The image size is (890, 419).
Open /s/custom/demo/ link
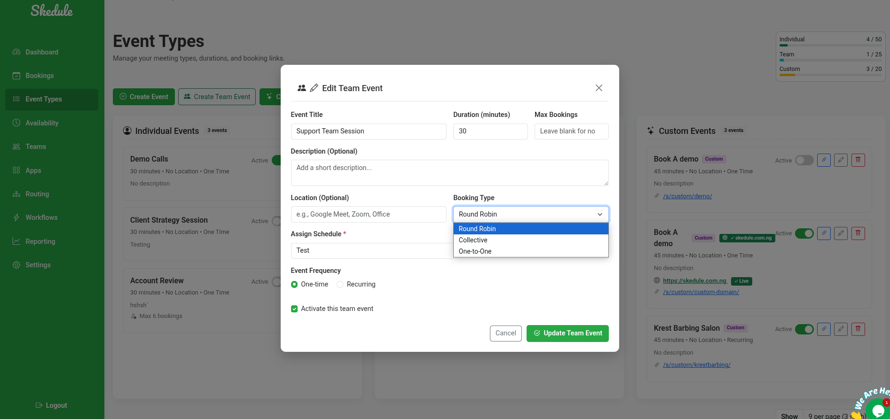point(687,196)
